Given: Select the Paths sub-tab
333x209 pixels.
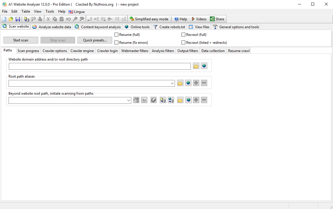Looking at the screenshot, I should [x=8, y=50].
